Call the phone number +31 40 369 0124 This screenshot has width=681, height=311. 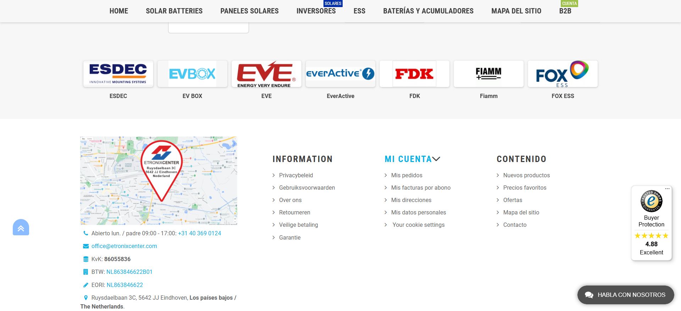(199, 234)
